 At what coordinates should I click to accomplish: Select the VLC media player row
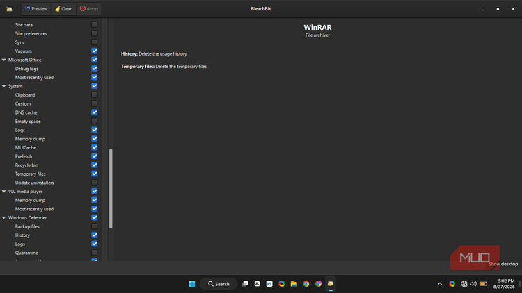[51, 192]
